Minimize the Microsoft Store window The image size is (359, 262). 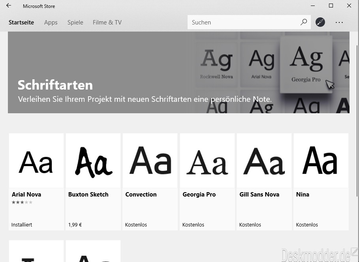313,6
